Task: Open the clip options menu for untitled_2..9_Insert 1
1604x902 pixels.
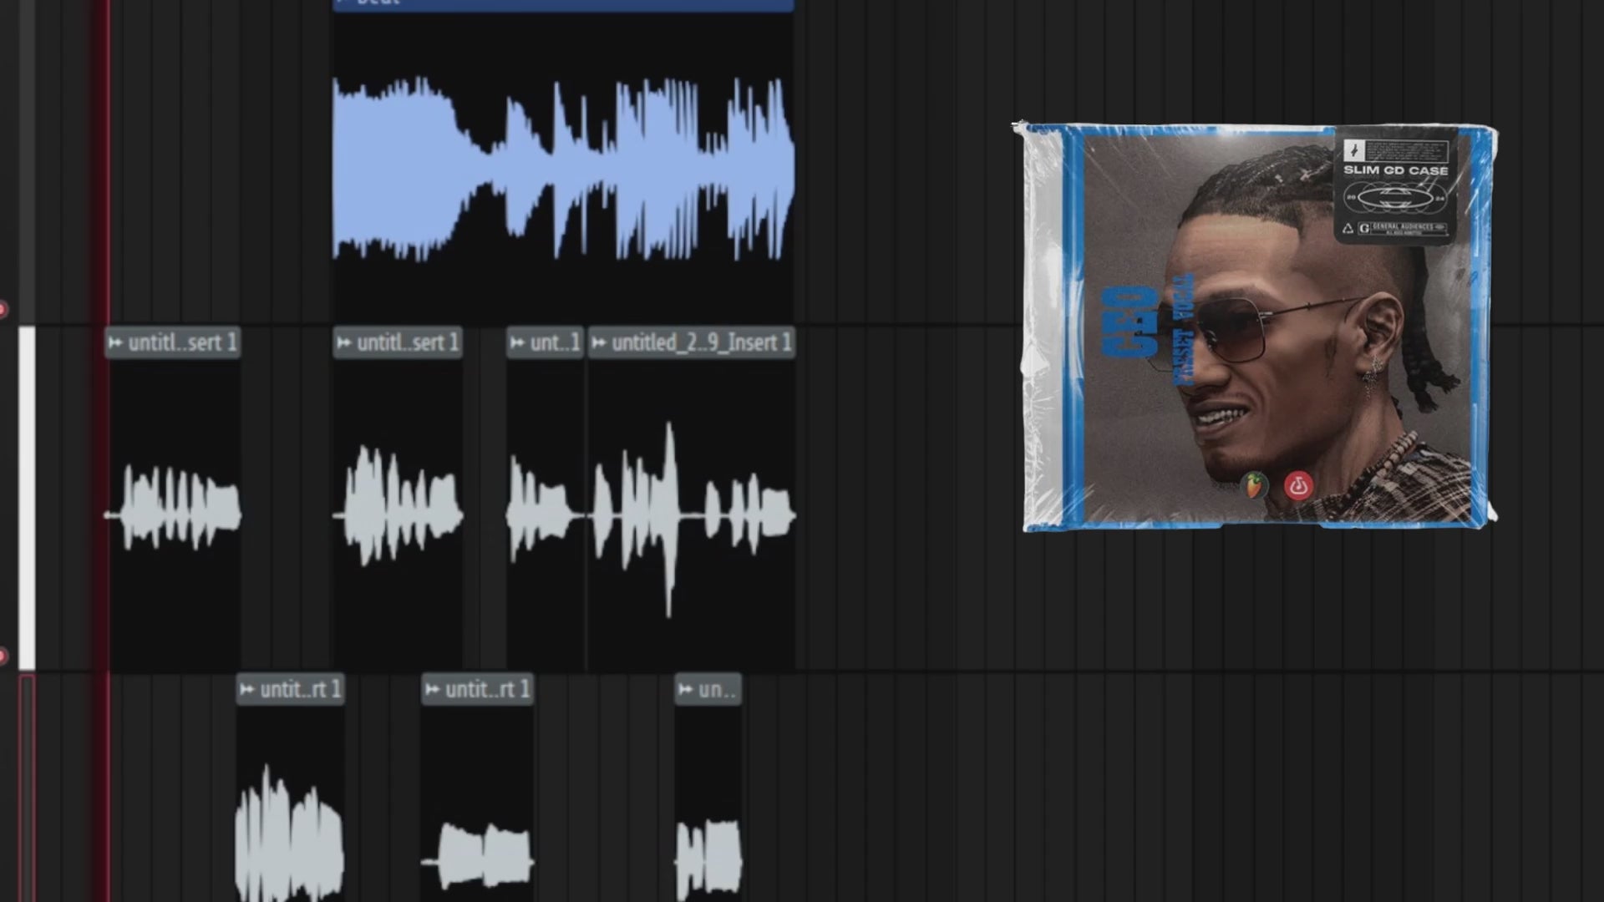Action: tap(600, 342)
